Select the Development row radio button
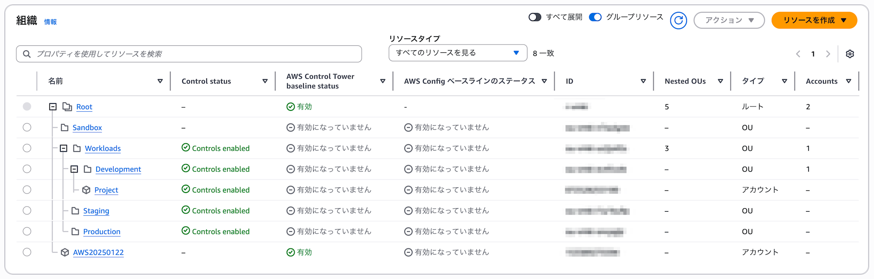The width and height of the screenshot is (874, 279). point(27,169)
